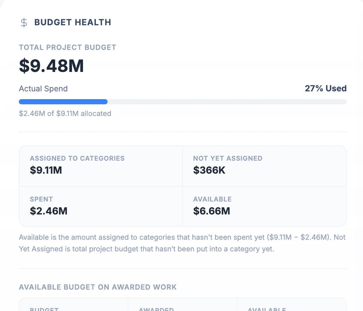Image resolution: width=363 pixels, height=311 pixels.
Task: Click the $2.46M of $9.11M allocated caption
Action: (65, 113)
